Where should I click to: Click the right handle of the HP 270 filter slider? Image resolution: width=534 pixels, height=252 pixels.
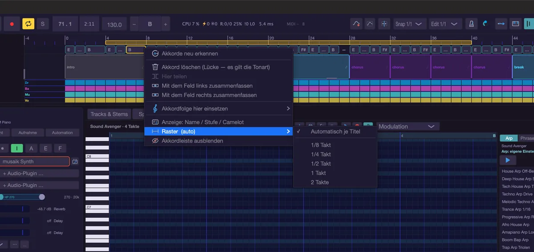point(42,197)
